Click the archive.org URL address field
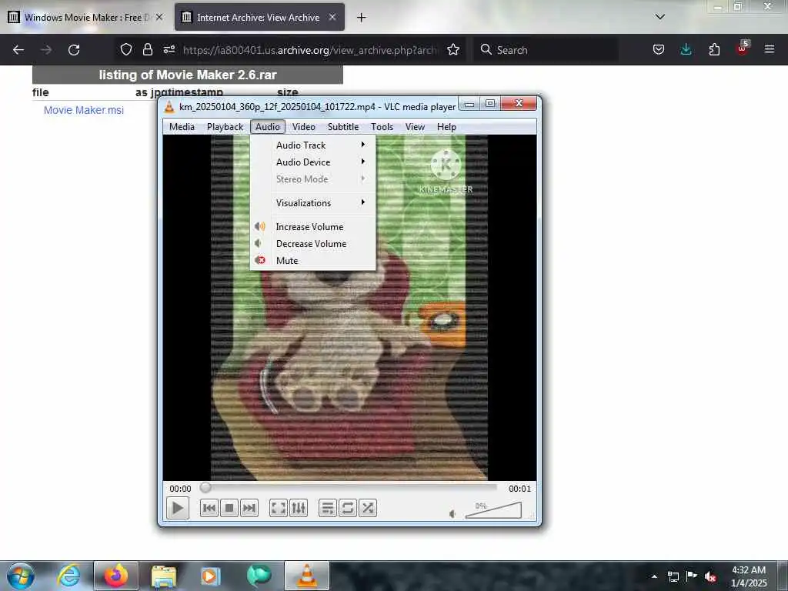 coord(310,50)
